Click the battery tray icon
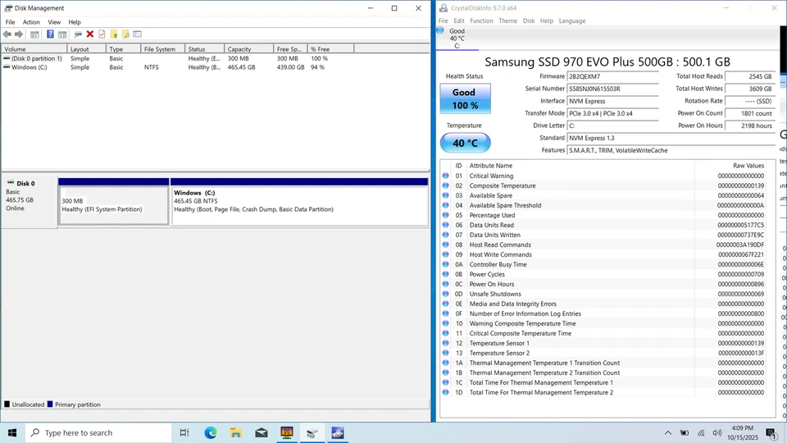 pyautogui.click(x=685, y=433)
